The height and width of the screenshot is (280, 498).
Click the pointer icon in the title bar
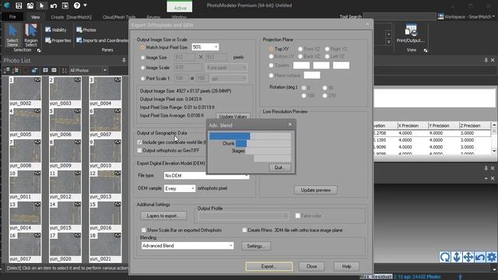click(x=41, y=5)
